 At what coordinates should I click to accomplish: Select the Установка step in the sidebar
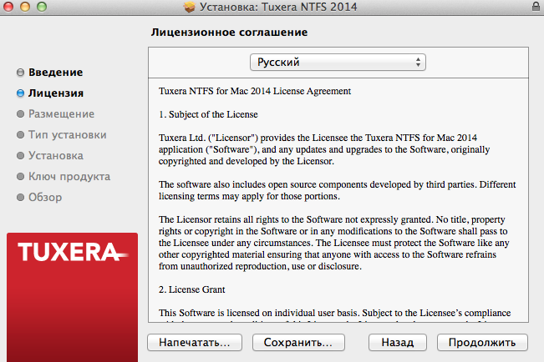coord(56,155)
